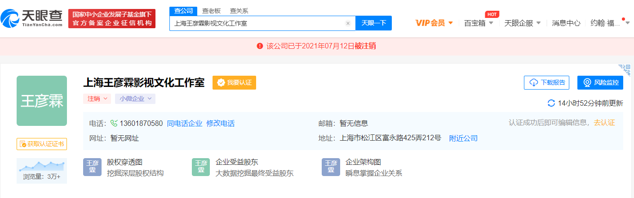This screenshot has height=198, width=634.
Task: Click the 风险监控 button
Action: [x=600, y=82]
